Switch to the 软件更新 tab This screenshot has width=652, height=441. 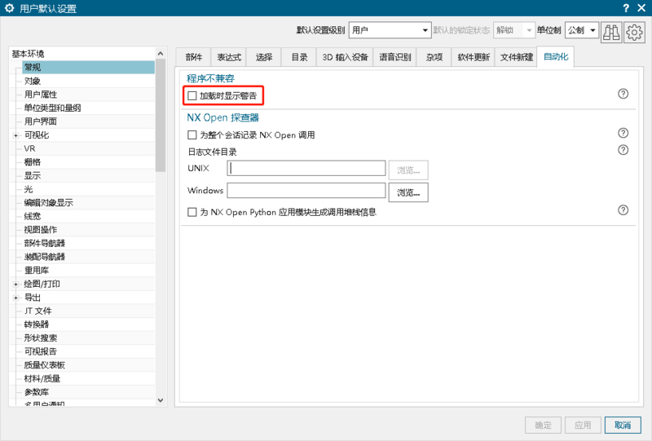474,58
